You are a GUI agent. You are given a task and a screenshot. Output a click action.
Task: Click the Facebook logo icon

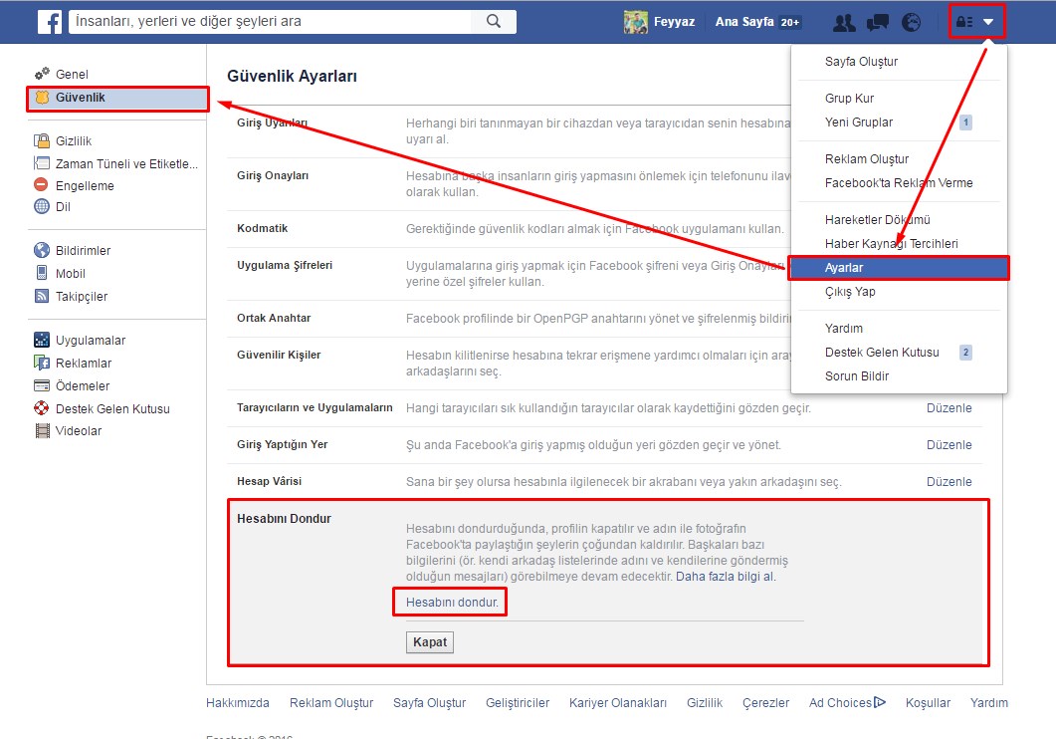[x=51, y=21]
